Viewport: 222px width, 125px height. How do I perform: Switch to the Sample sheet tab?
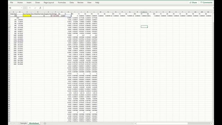tap(23, 123)
